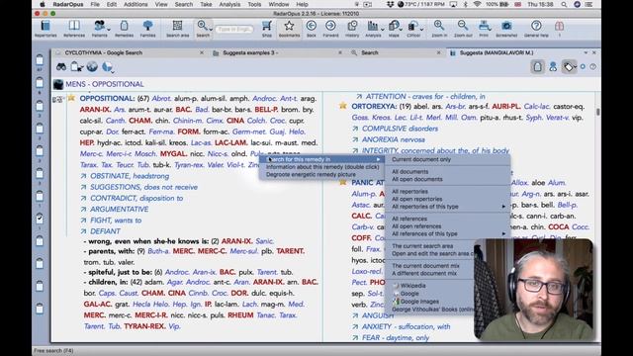This screenshot has height=356, width=633.
Task: Follow the COMPULSIVE disorders link
Action: coord(400,129)
